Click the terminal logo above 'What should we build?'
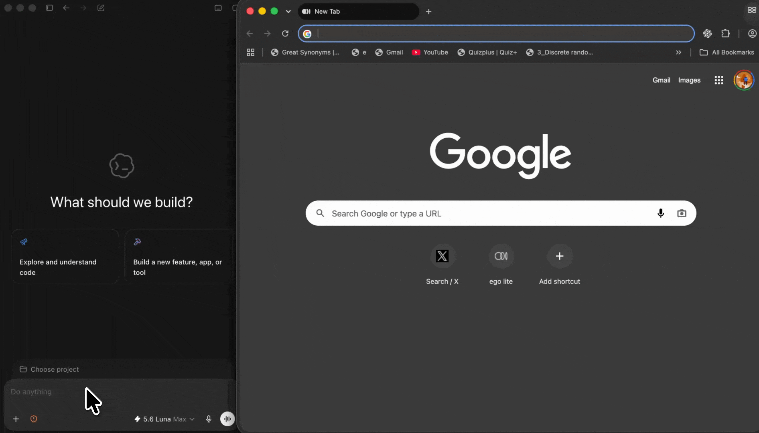The image size is (759, 433). tap(122, 166)
